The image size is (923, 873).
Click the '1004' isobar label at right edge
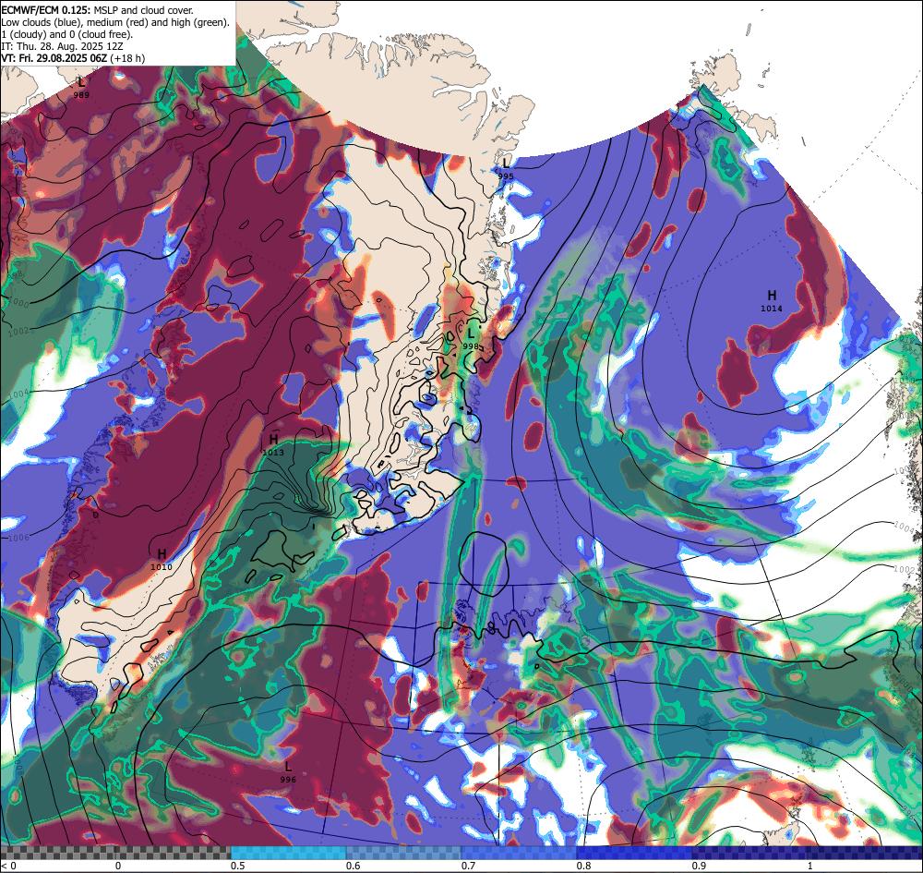coord(905,527)
